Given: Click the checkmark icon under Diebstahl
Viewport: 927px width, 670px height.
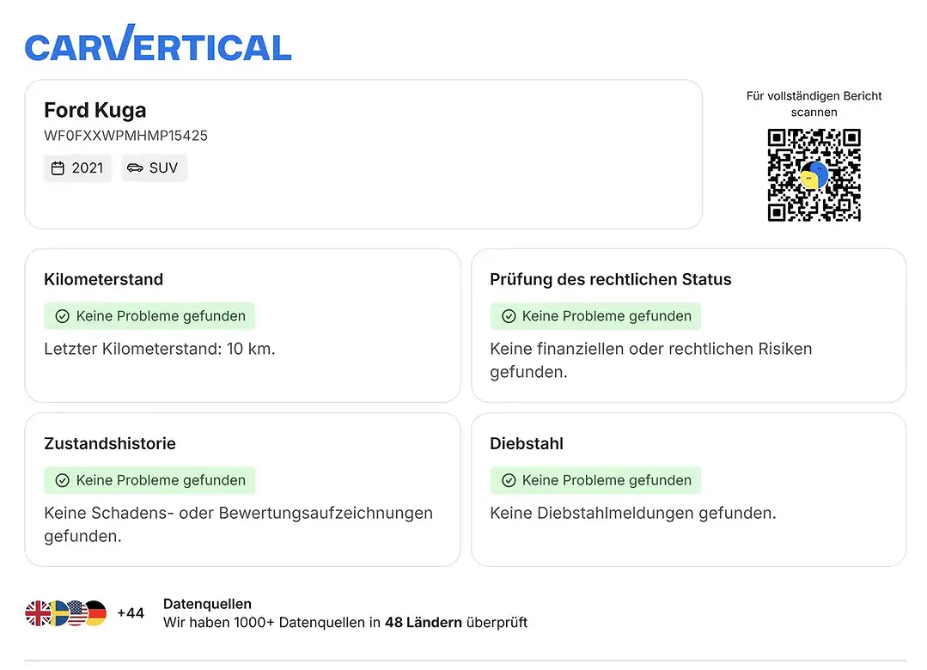Looking at the screenshot, I should click(x=509, y=480).
